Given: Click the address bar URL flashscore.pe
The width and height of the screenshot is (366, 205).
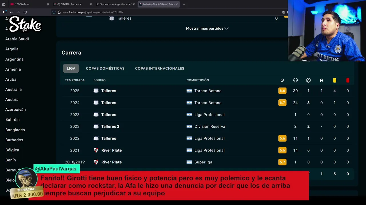Looking at the screenshot, I should 93,12.
